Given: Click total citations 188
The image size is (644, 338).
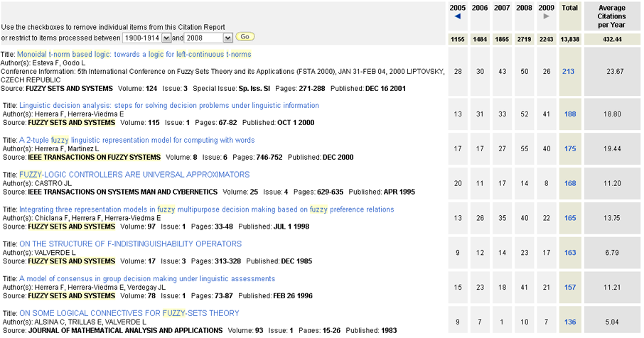Looking at the screenshot, I should coord(570,114).
